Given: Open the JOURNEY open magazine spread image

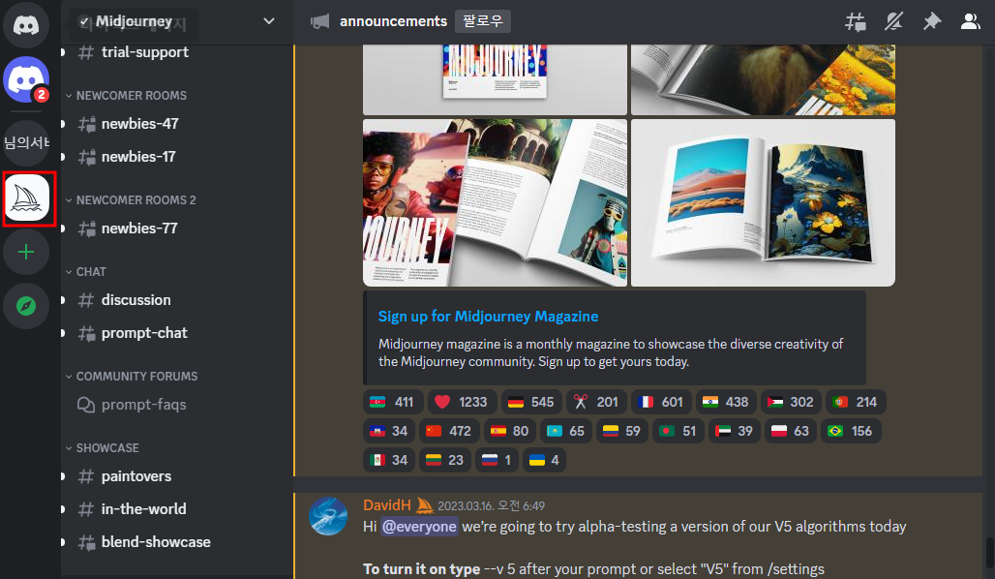Looking at the screenshot, I should tap(495, 202).
